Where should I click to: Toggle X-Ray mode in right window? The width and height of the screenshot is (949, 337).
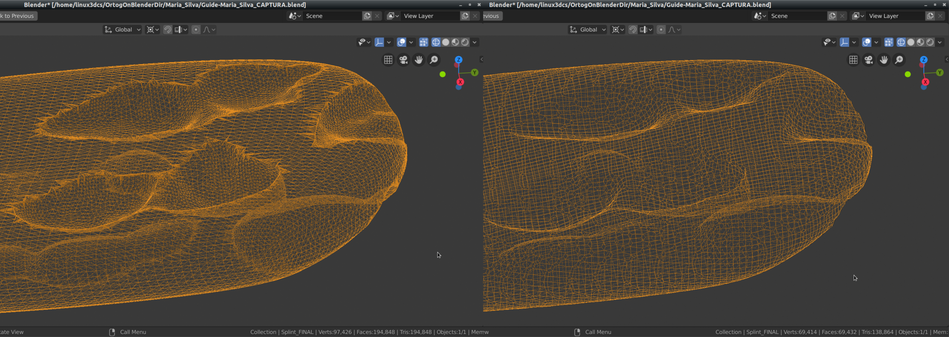(889, 42)
